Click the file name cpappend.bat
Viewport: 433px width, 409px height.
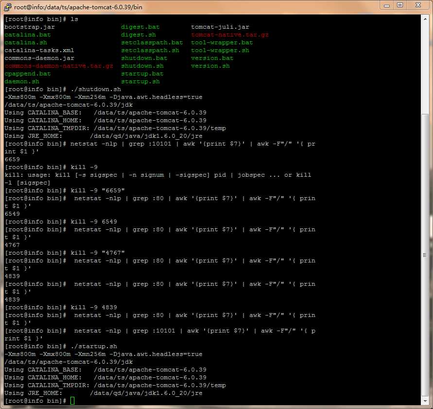(x=28, y=74)
